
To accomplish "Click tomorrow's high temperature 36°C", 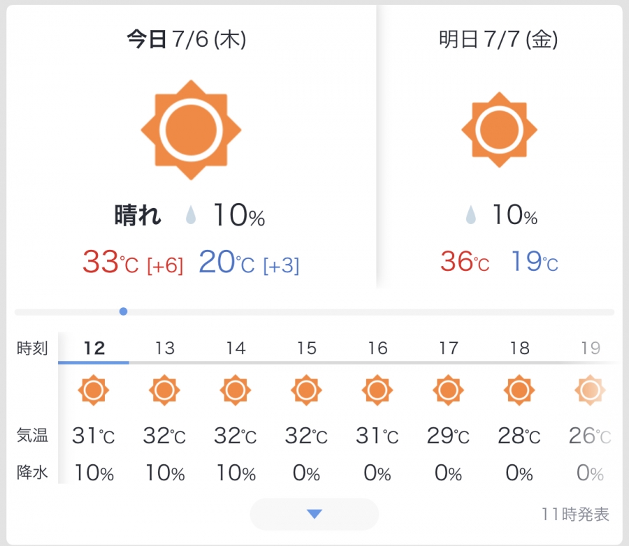I will click(x=465, y=261).
